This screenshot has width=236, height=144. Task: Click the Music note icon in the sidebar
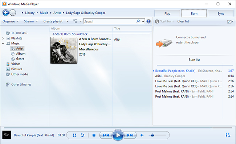click(8, 44)
